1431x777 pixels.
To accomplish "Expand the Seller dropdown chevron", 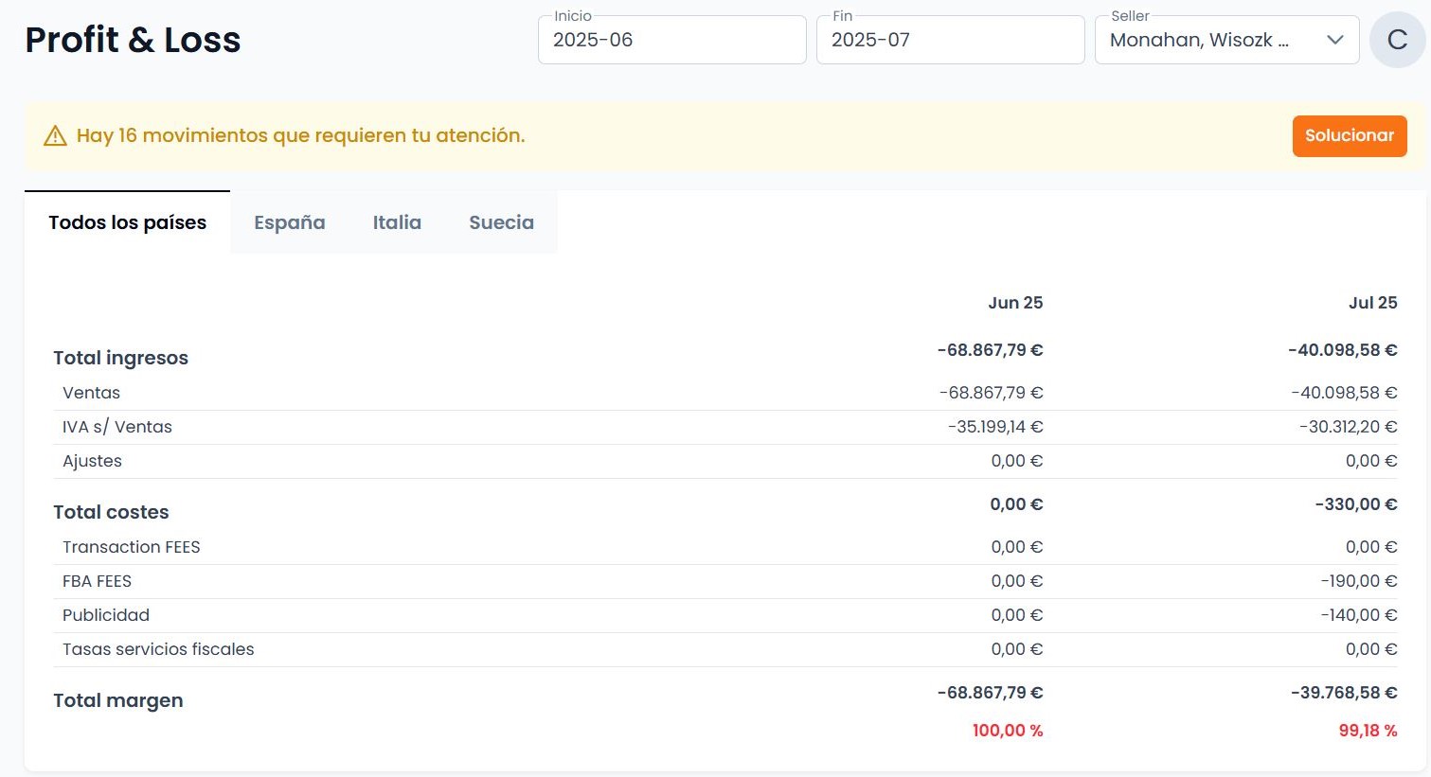I will (x=1335, y=40).
